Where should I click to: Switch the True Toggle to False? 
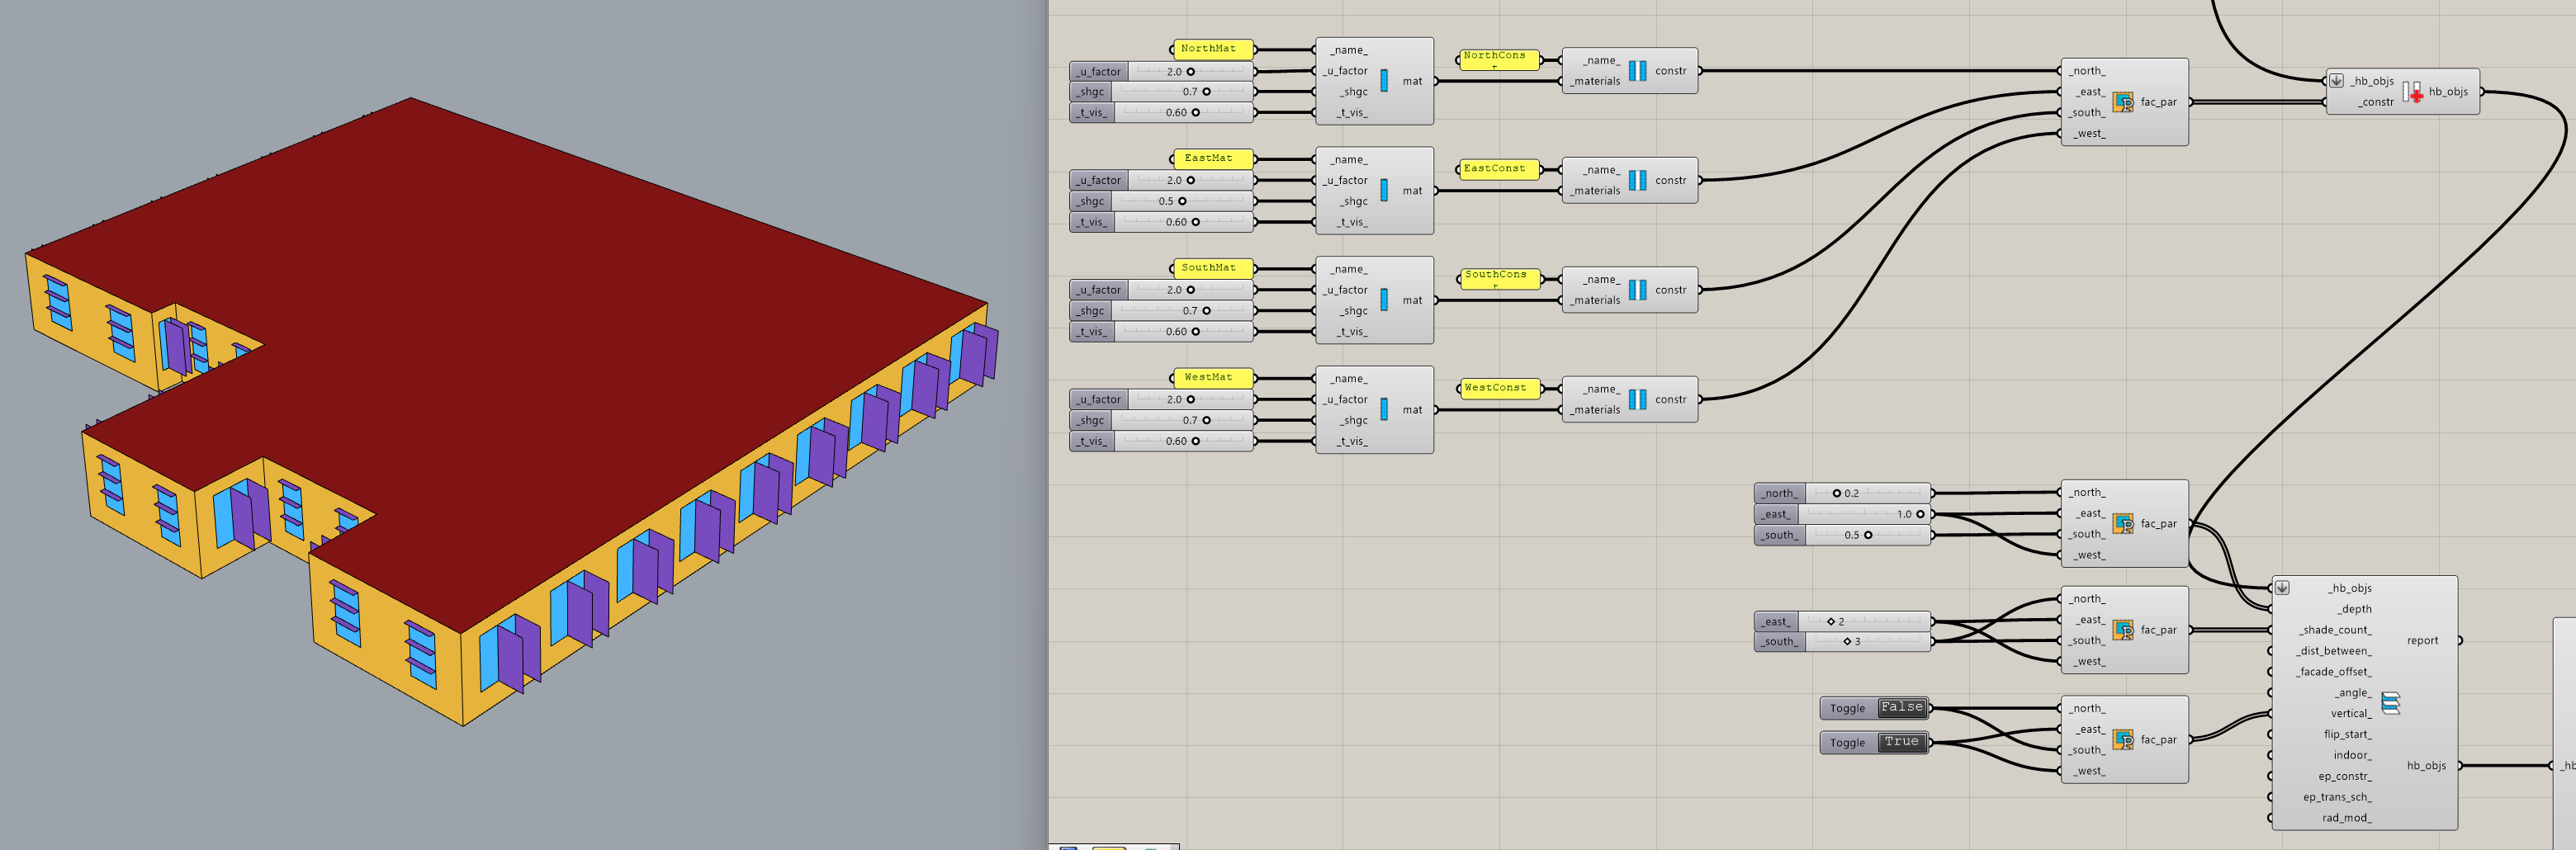click(x=1901, y=742)
